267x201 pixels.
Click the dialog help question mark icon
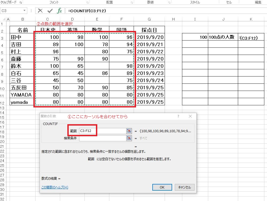[178, 116]
